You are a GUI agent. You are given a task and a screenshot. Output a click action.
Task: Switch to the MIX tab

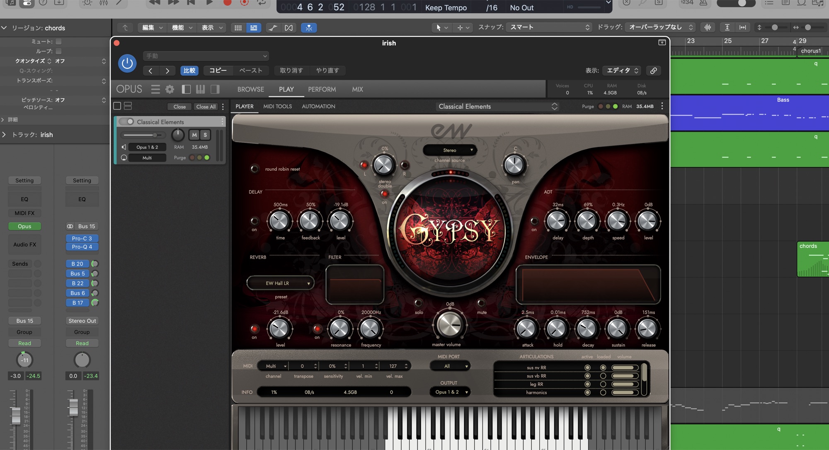tap(357, 89)
